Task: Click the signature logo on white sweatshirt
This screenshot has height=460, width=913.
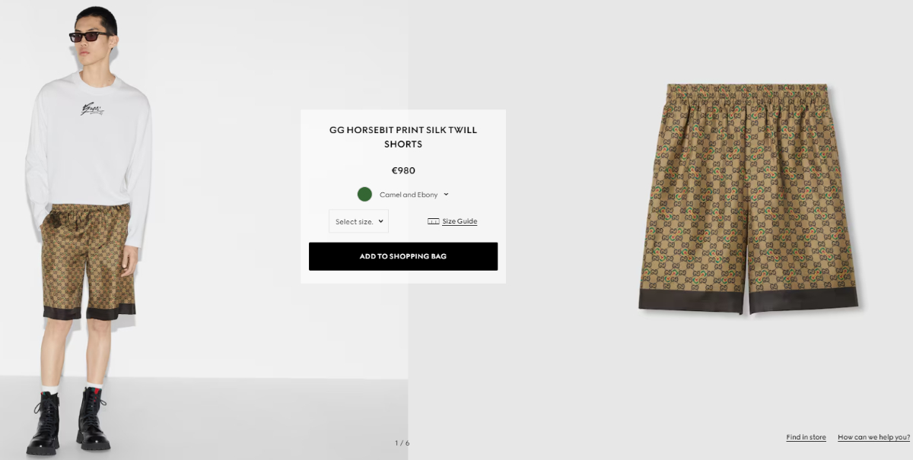Action: 92,109
